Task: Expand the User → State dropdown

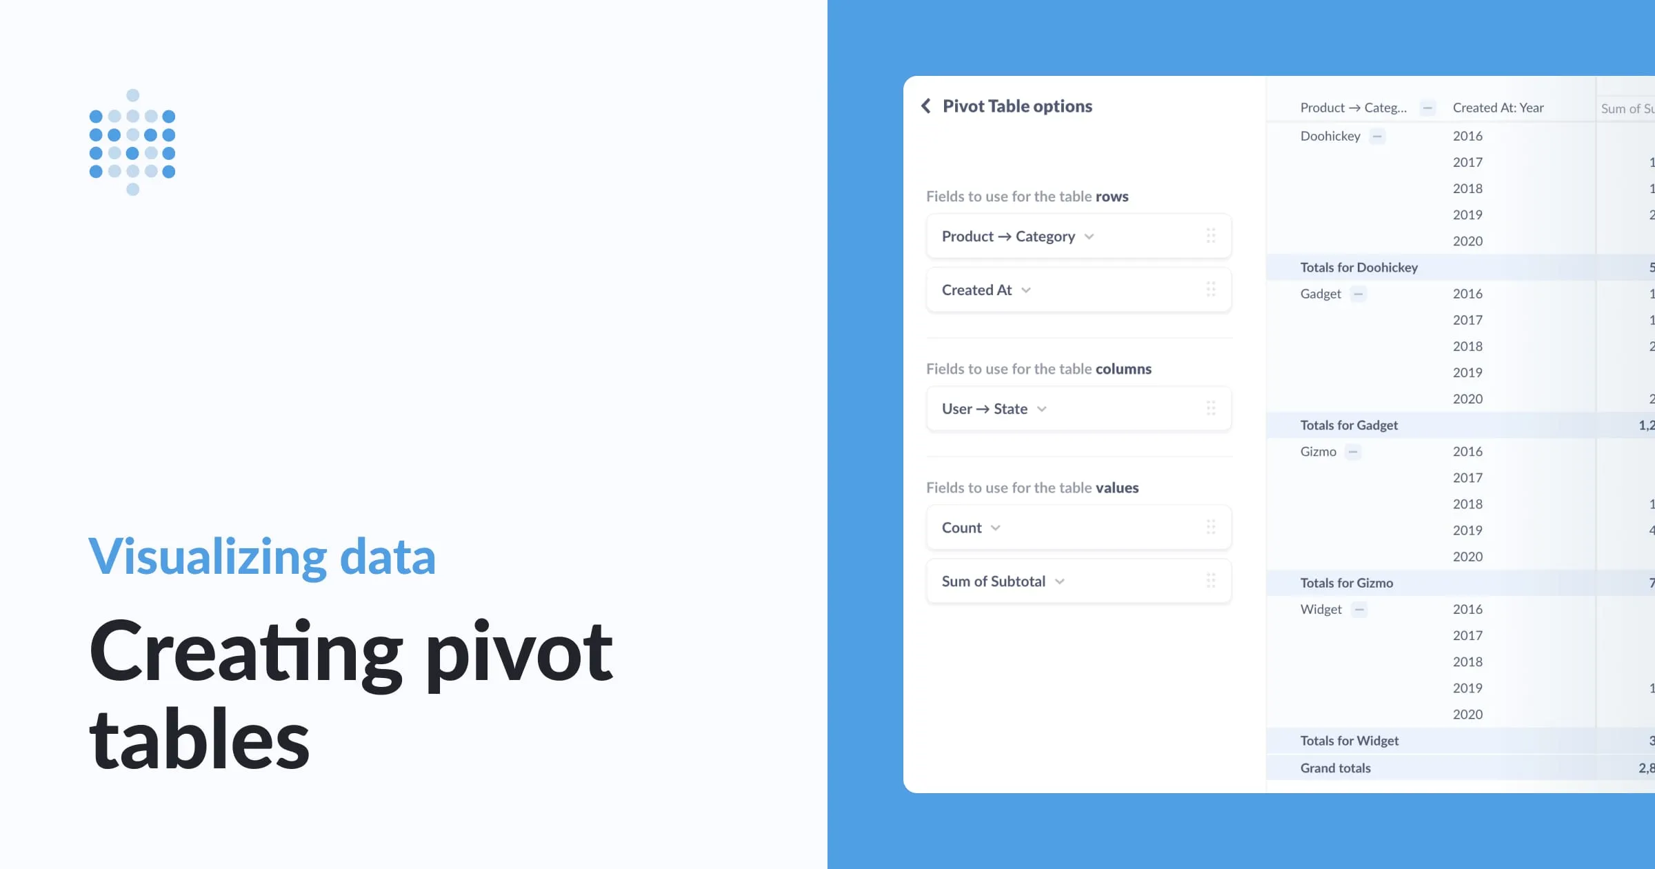Action: (1041, 407)
